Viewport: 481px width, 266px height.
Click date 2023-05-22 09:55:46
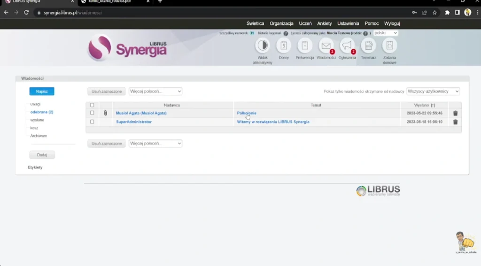pyautogui.click(x=424, y=113)
